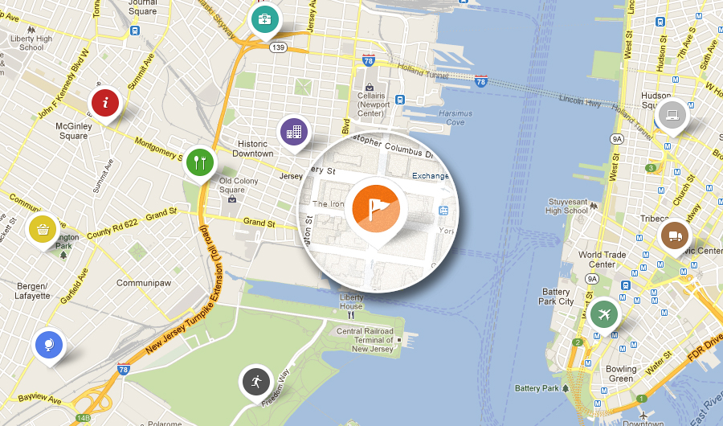Screen dimensions: 723x426
Task: Click the Route 139 highway shield
Action: point(278,47)
